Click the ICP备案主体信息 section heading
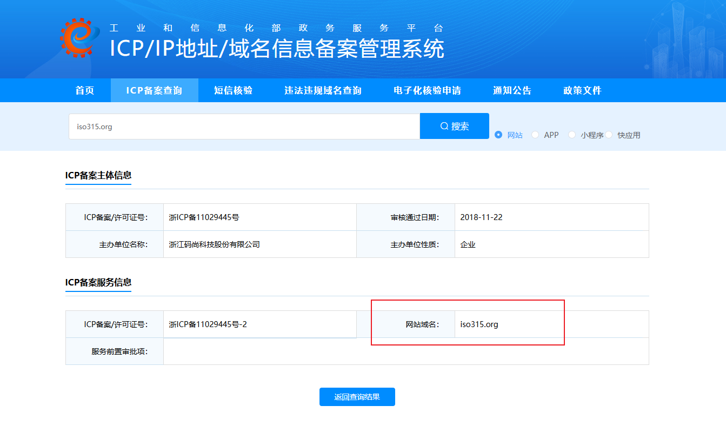 pyautogui.click(x=98, y=175)
